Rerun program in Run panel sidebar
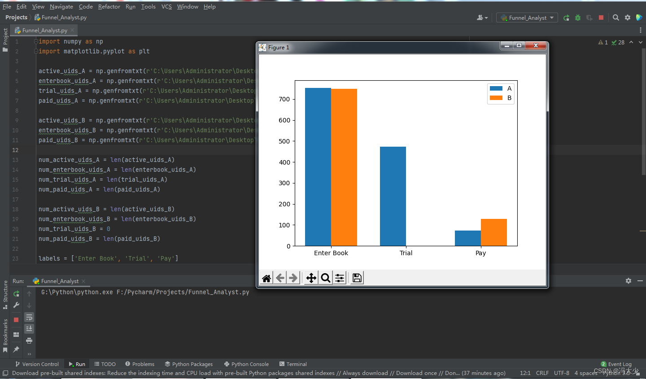This screenshot has height=379, width=646. [x=16, y=294]
